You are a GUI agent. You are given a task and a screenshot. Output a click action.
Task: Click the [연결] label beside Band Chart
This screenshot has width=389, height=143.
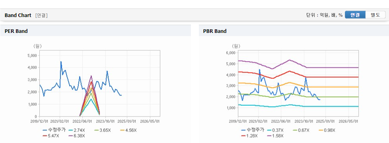pyautogui.click(x=41, y=15)
